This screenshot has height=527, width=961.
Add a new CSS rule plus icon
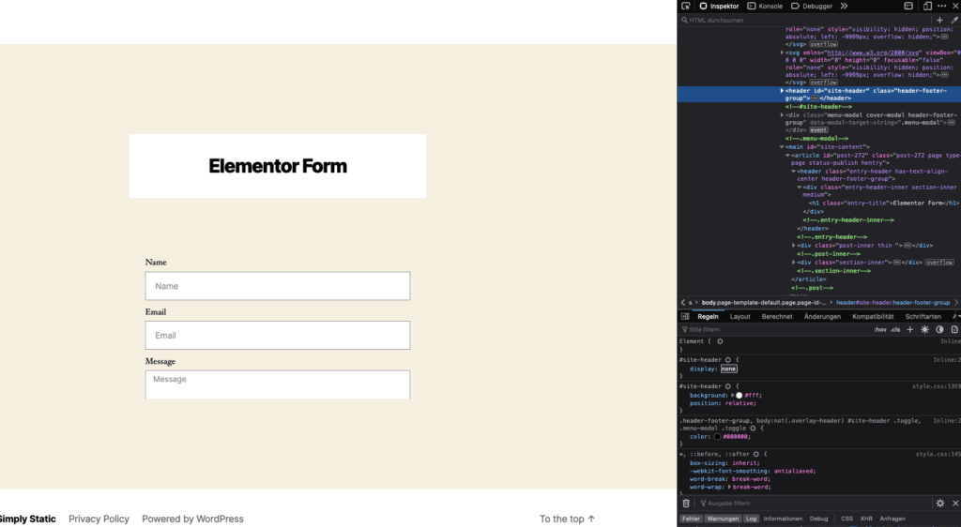[910, 329]
